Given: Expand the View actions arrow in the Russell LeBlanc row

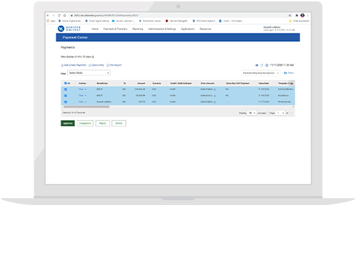Looking at the screenshot, I should point(85,102).
